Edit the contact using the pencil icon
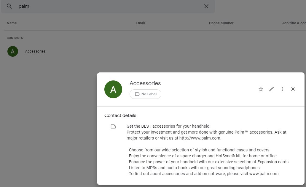The image size is (306, 187). coord(272,89)
